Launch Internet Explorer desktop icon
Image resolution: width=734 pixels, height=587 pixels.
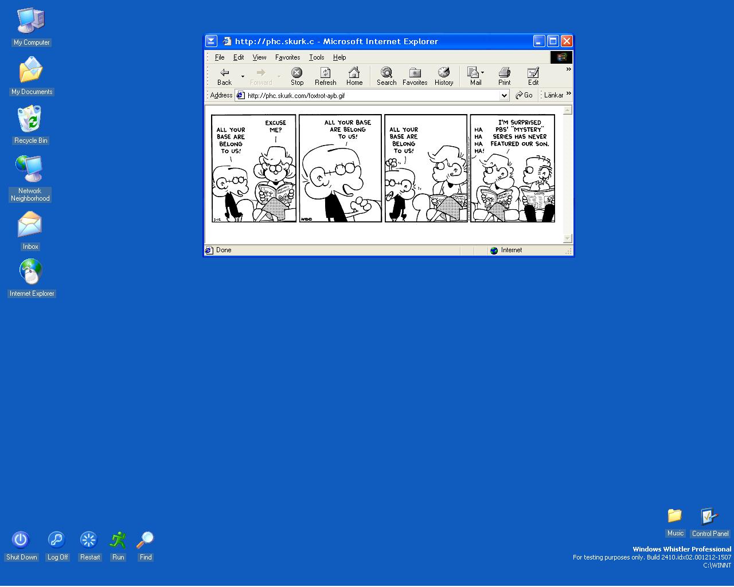[x=32, y=278]
